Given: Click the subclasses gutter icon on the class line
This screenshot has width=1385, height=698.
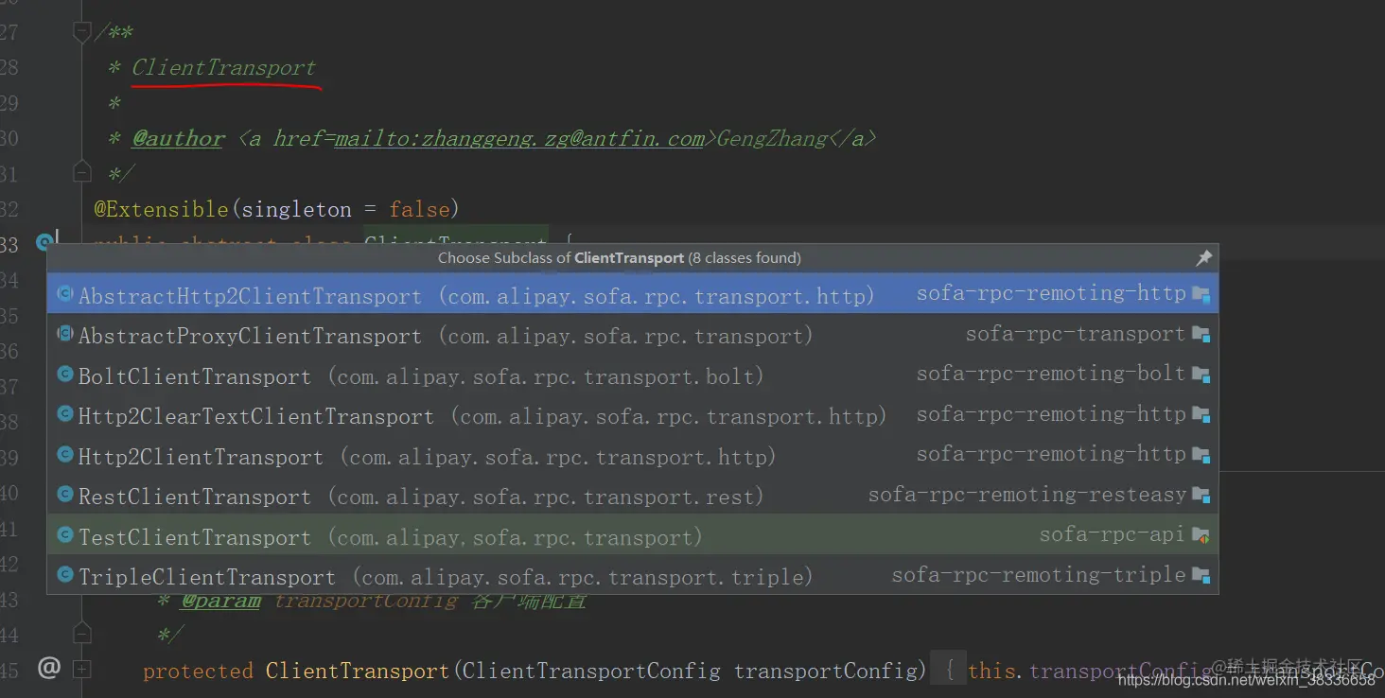Looking at the screenshot, I should (x=44, y=242).
